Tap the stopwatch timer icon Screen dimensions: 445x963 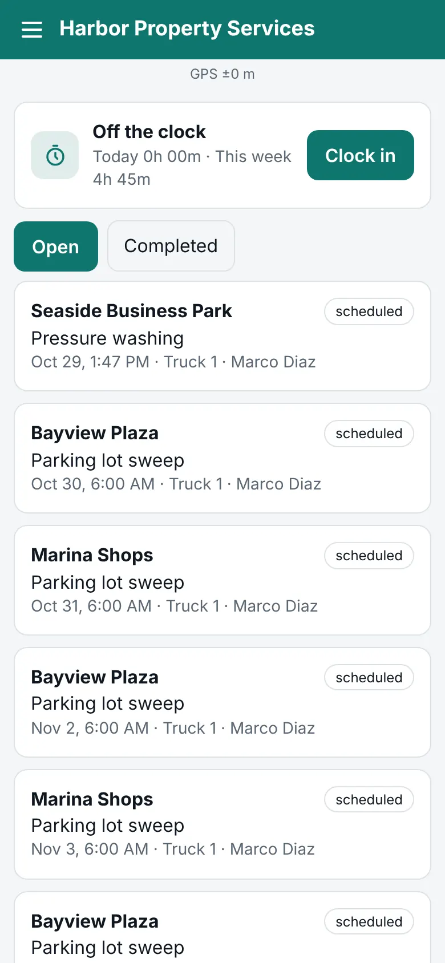point(55,155)
